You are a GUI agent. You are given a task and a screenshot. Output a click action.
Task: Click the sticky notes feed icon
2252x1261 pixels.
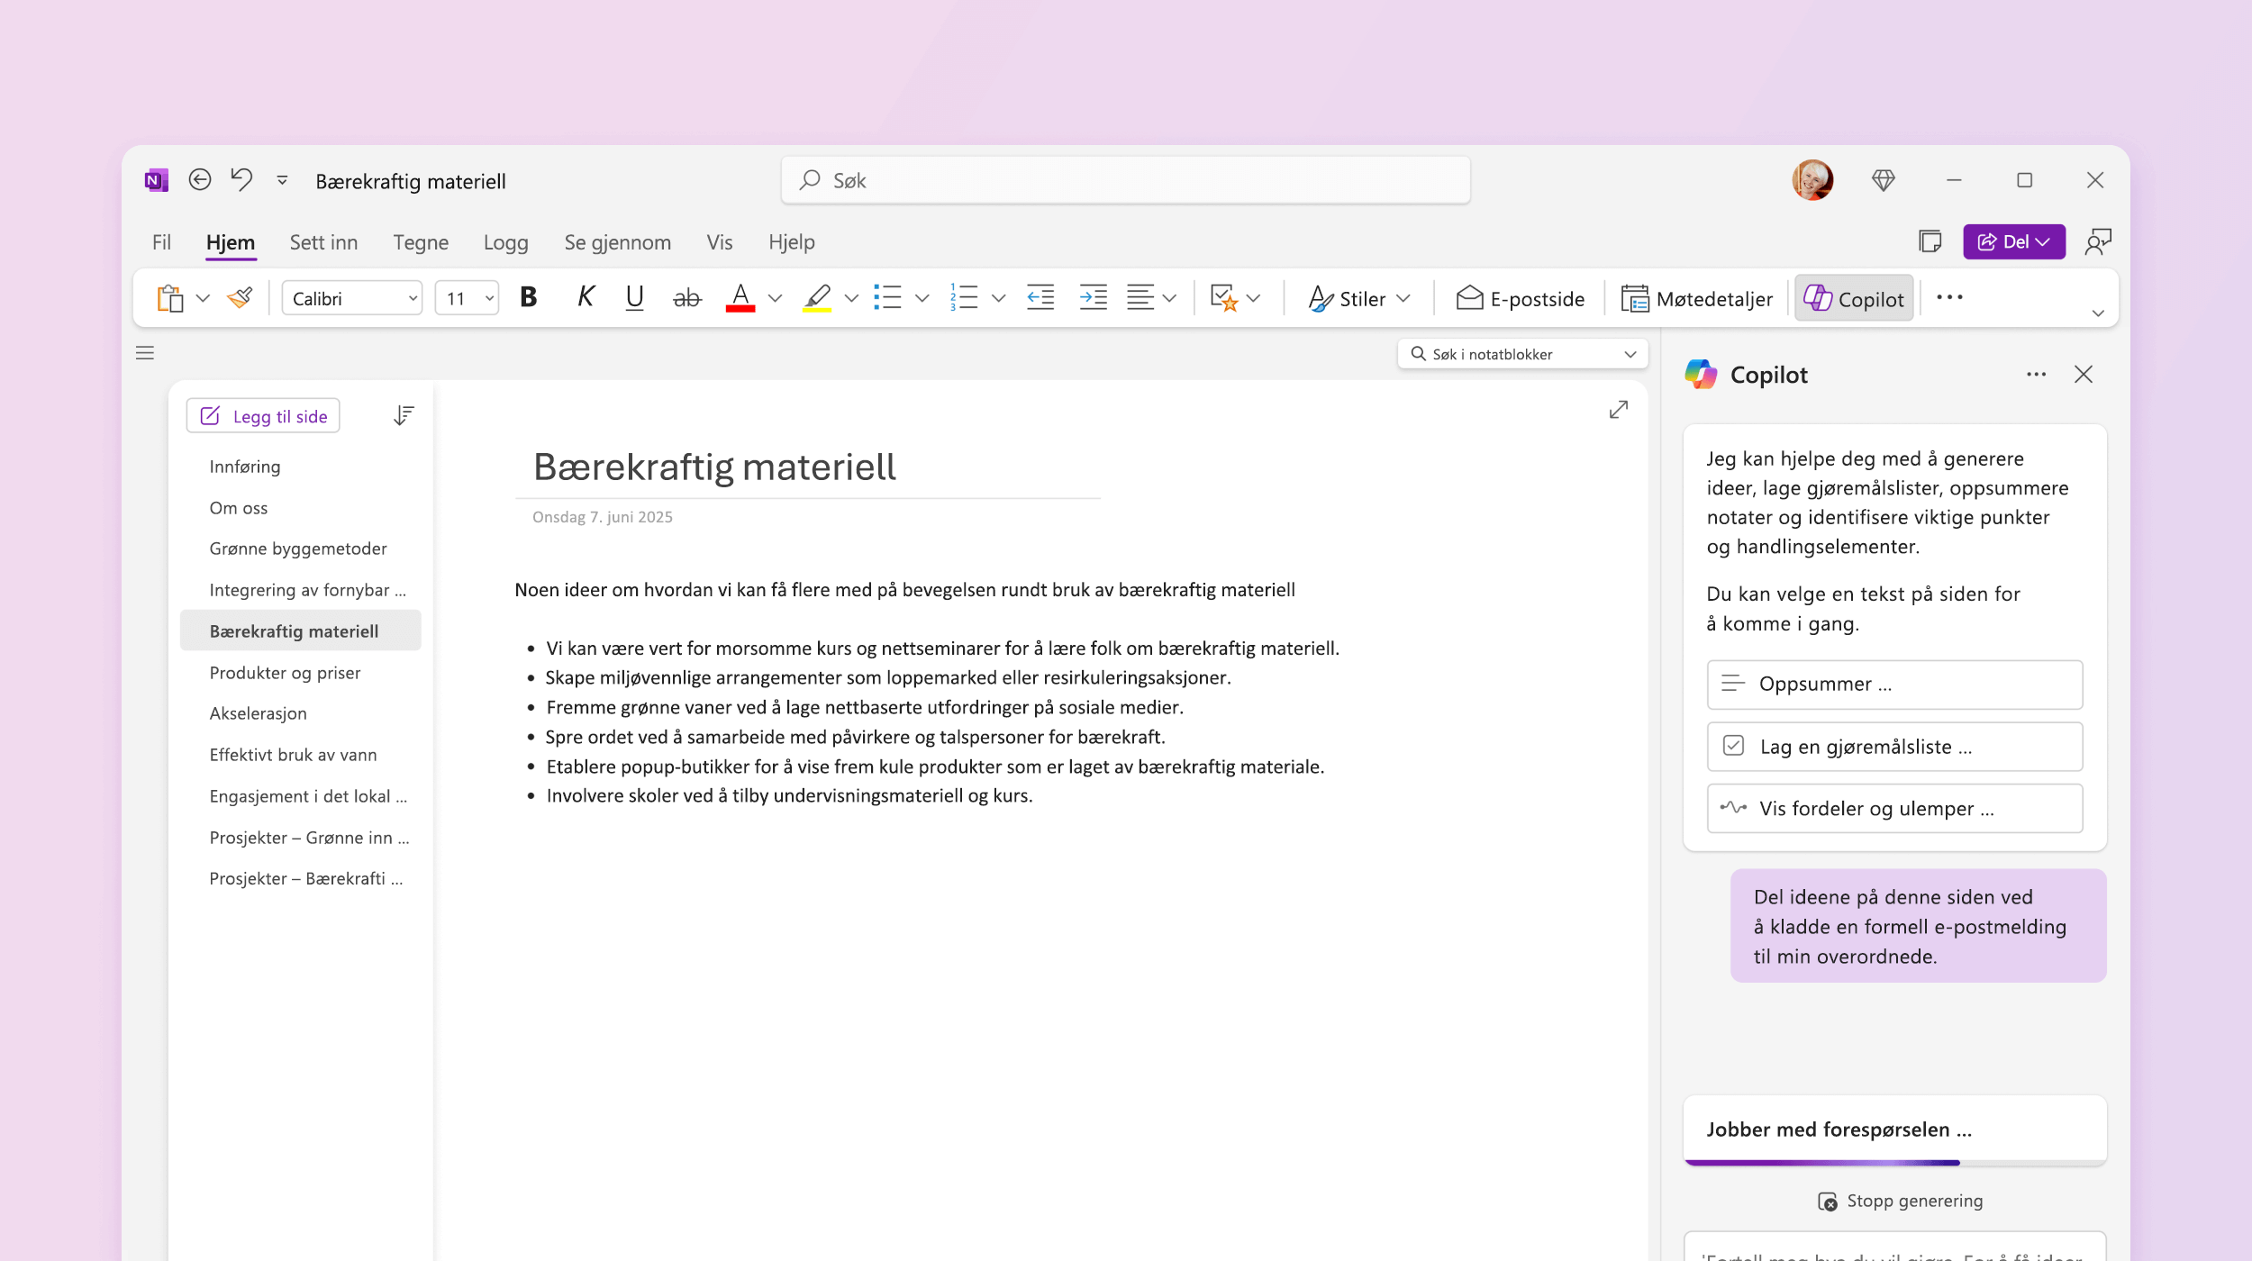click(x=1930, y=241)
